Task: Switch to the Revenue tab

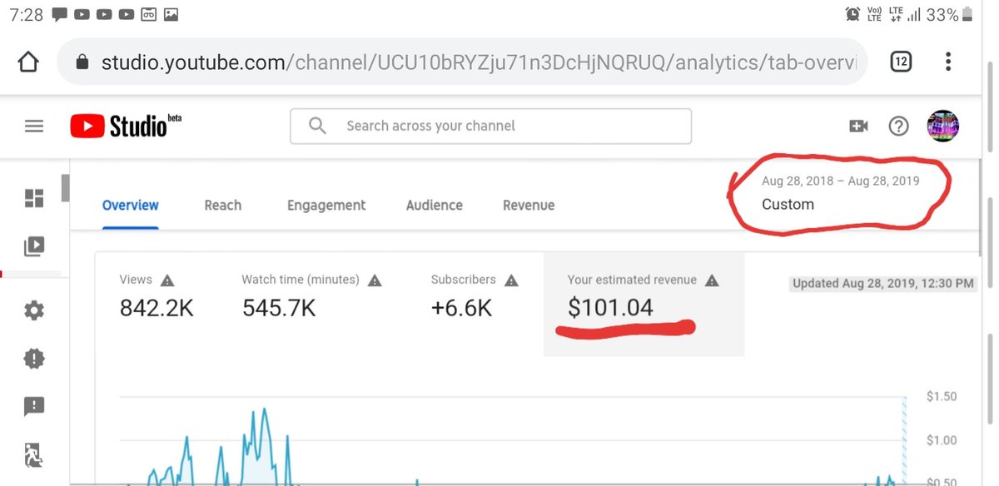Action: tap(529, 206)
